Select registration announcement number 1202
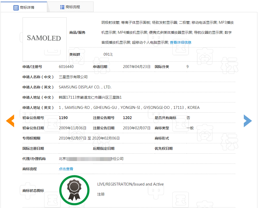Screen dimensions: 262x208 pyautogui.click(x=127, y=118)
